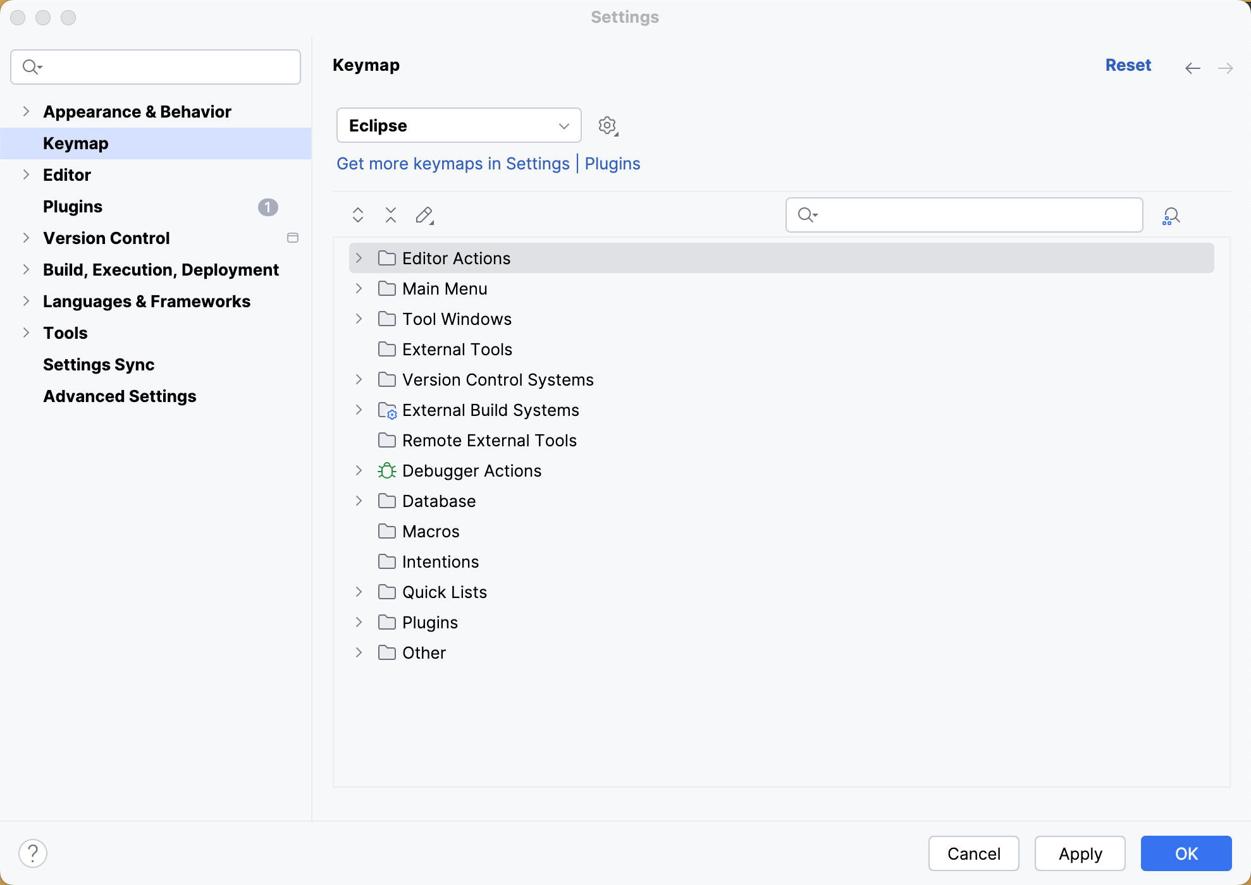Select the Eclipse keymap dropdown
1251x885 pixels.
click(459, 125)
